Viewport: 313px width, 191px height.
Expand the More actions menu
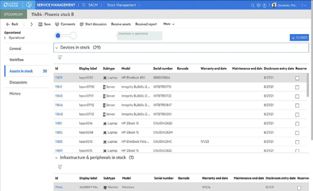coord(169,24)
